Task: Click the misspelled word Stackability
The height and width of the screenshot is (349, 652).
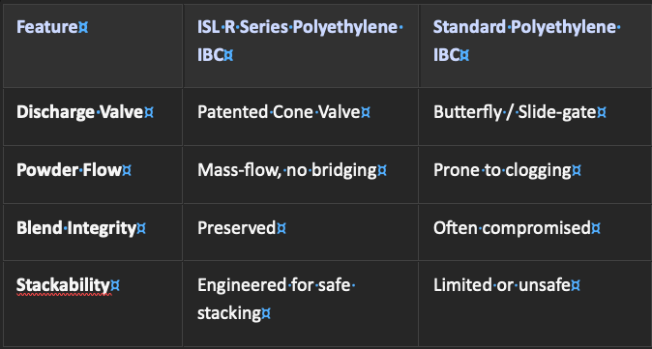Action: coord(63,285)
